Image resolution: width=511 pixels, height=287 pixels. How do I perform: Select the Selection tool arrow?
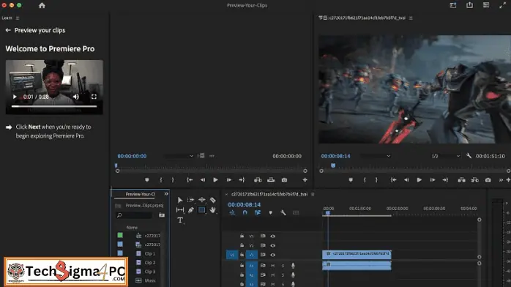(180, 200)
